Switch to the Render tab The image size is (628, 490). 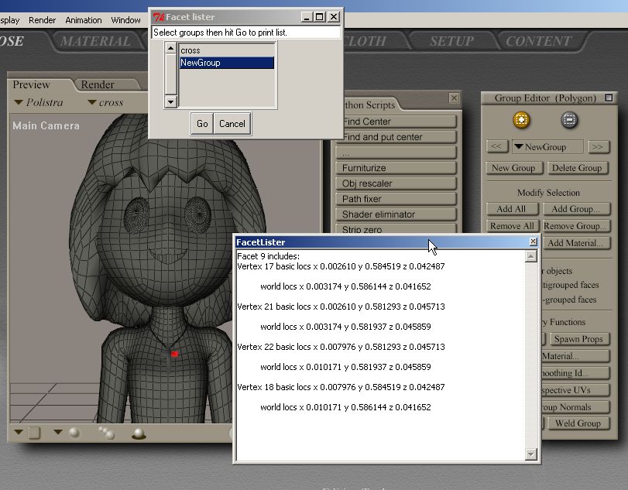click(98, 84)
